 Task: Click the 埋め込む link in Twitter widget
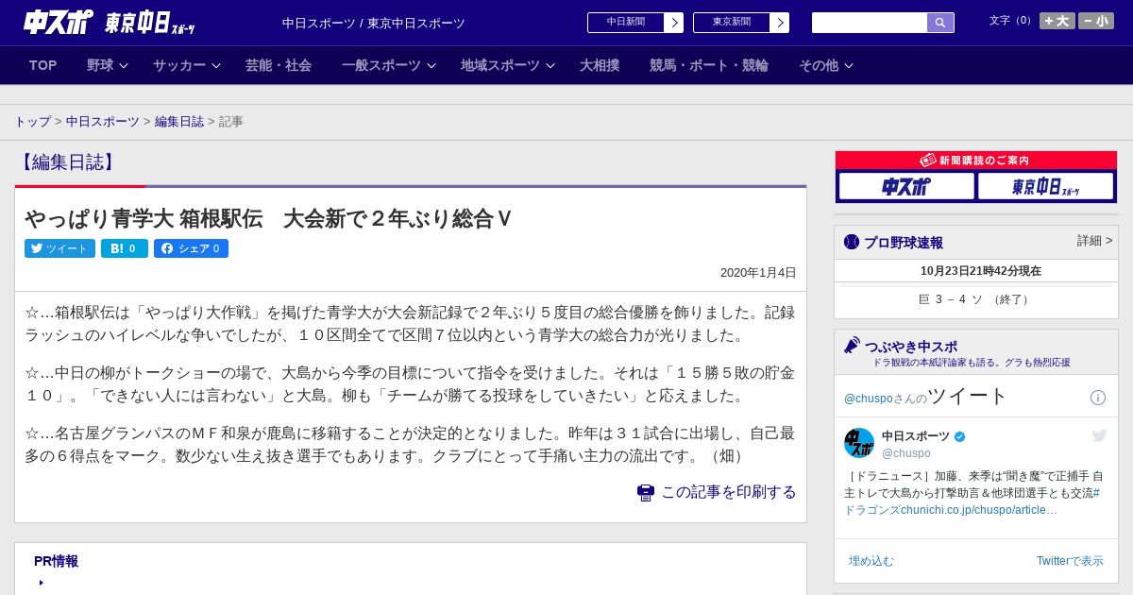[871, 561]
